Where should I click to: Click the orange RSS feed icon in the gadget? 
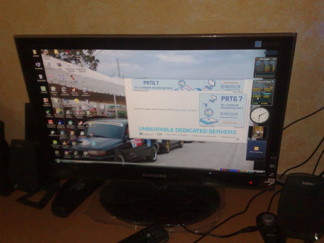point(256,148)
